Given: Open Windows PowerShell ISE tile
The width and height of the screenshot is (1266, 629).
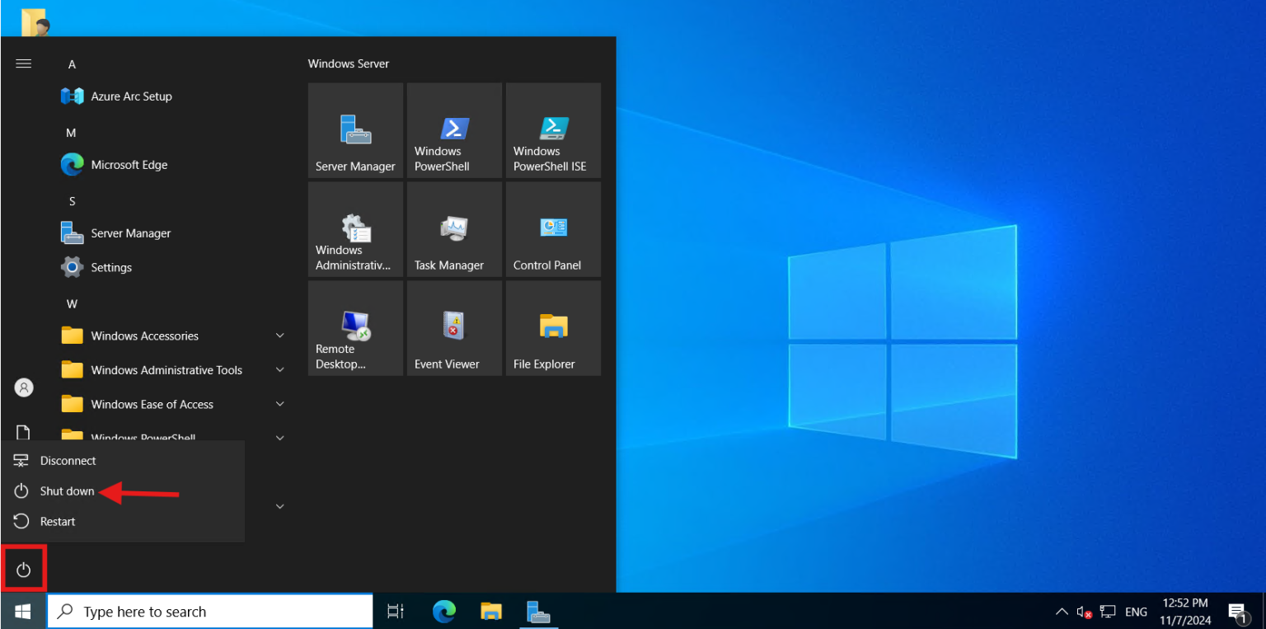Looking at the screenshot, I should [553, 130].
